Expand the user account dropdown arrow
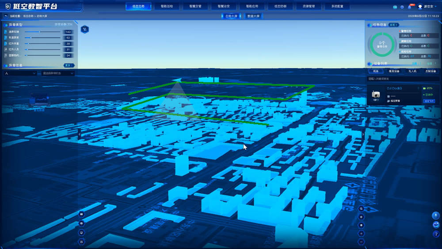The width and height of the screenshot is (442, 249). click(x=435, y=7)
